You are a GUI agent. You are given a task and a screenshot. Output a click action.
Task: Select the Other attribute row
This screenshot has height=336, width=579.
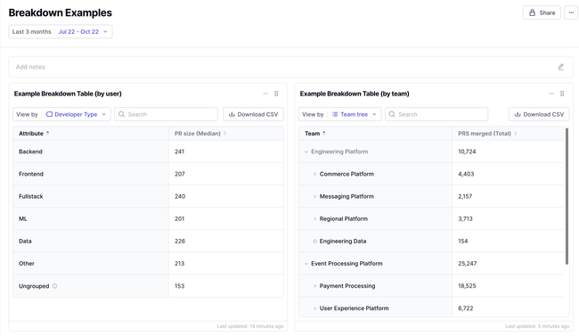[x=148, y=264]
